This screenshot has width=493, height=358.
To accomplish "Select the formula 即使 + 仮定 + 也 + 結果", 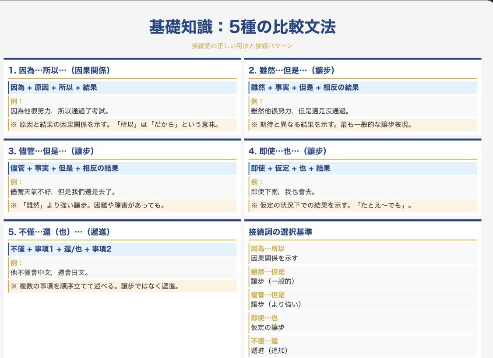I will [x=290, y=168].
